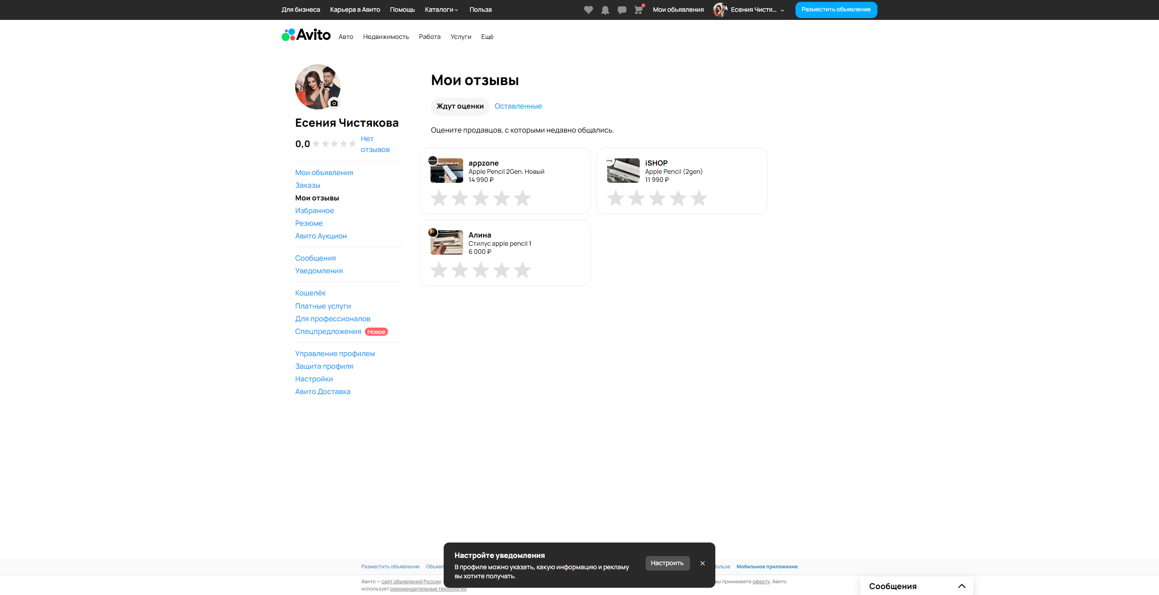
Task: Open Управление профилем in sidebar
Action: [x=335, y=354]
